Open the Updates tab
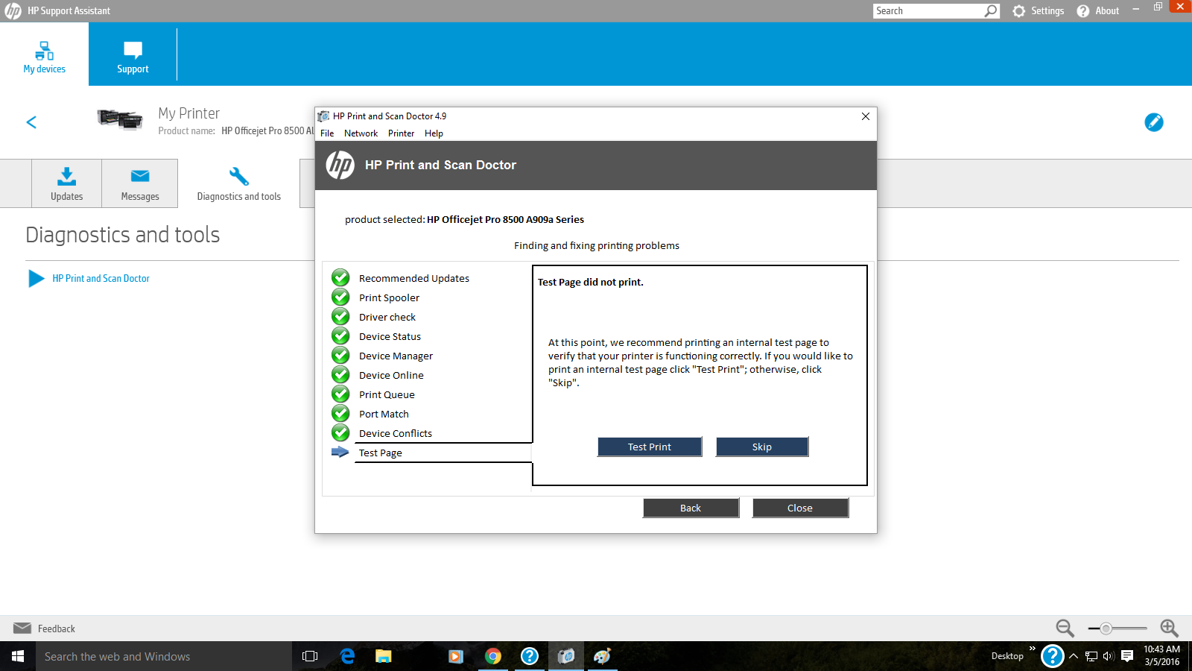The image size is (1192, 671). tap(66, 183)
